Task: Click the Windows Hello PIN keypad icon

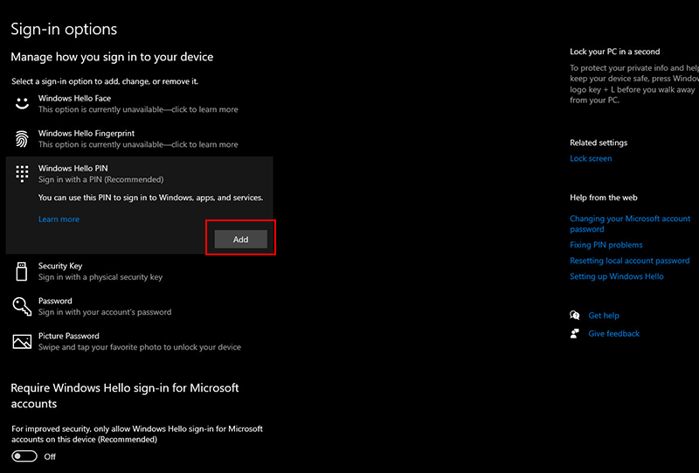Action: pyautogui.click(x=22, y=174)
